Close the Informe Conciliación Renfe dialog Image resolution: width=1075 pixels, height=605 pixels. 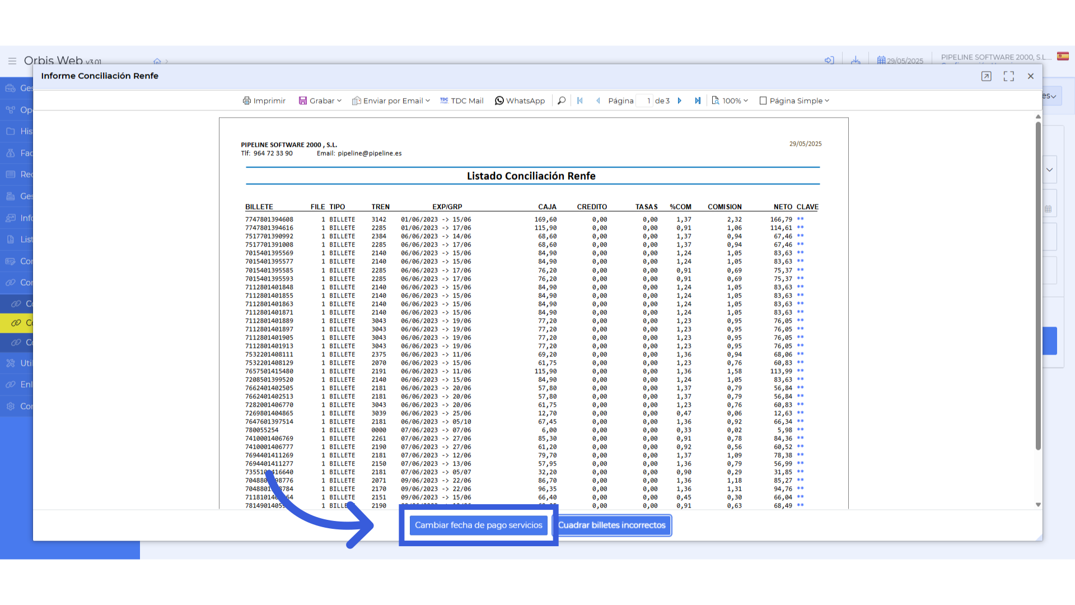1031,76
